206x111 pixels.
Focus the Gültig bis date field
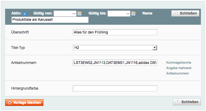[119, 14]
